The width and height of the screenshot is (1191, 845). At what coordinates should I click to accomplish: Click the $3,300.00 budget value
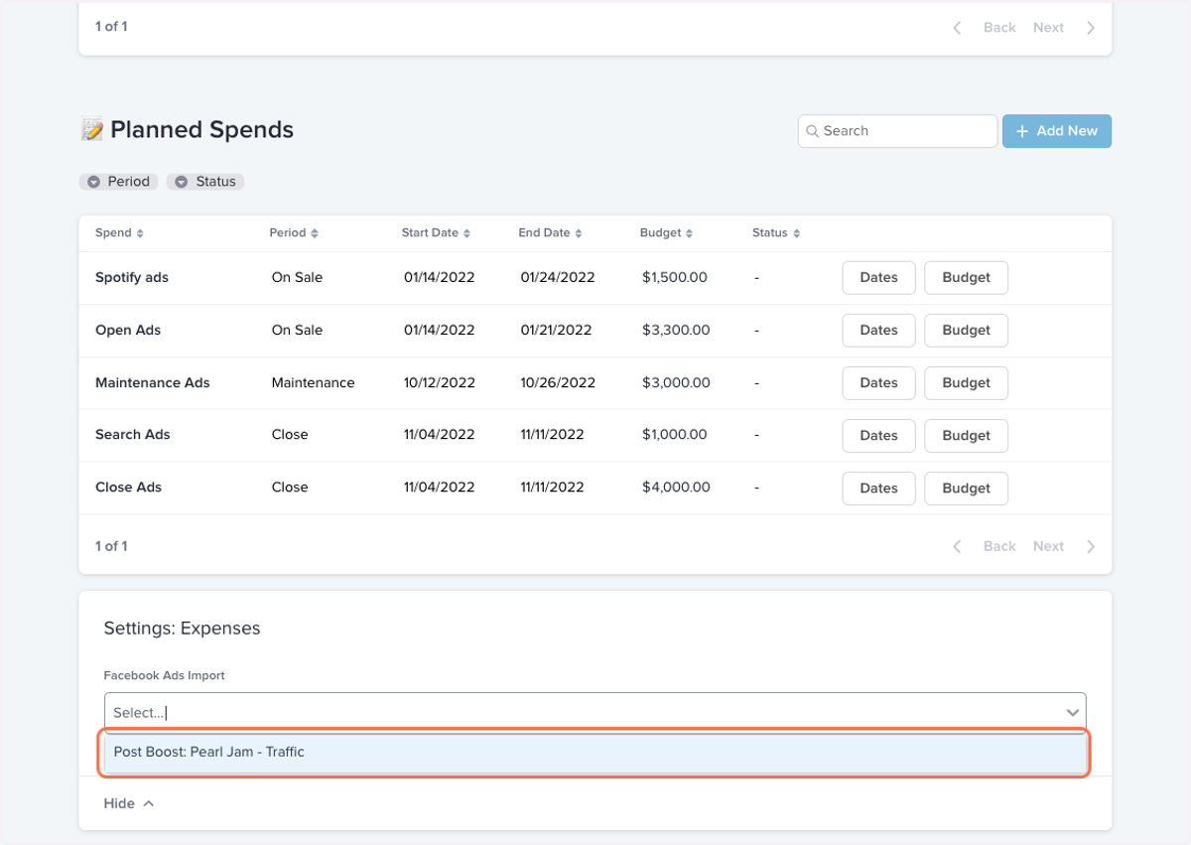[676, 331]
